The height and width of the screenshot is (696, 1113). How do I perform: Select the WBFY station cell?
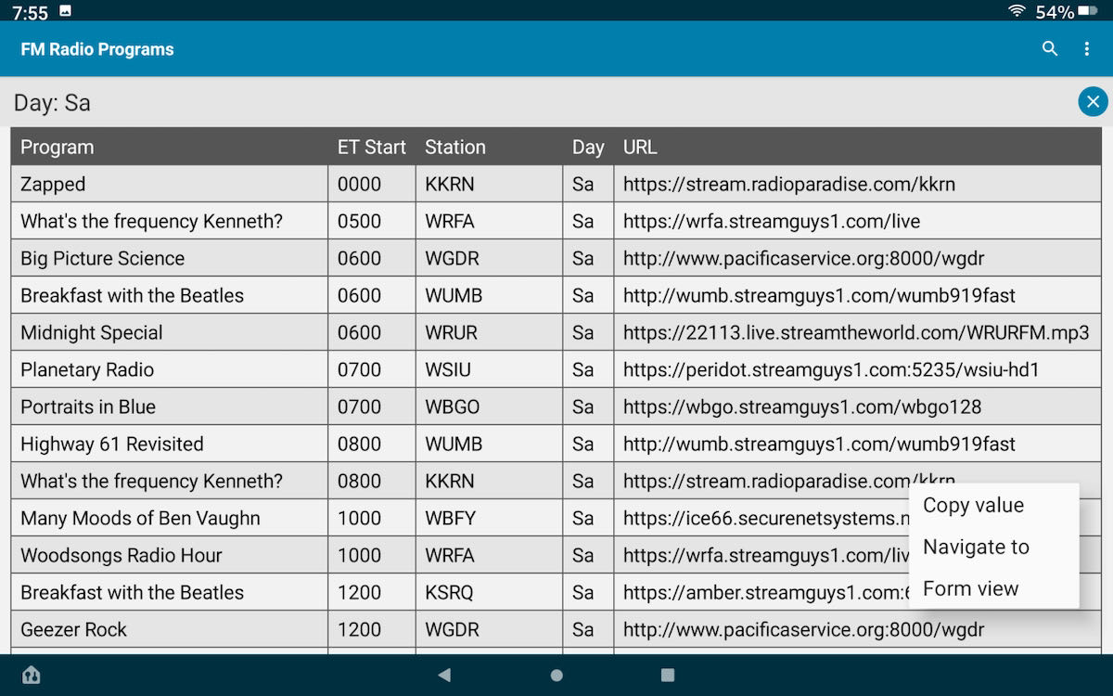[x=490, y=518]
